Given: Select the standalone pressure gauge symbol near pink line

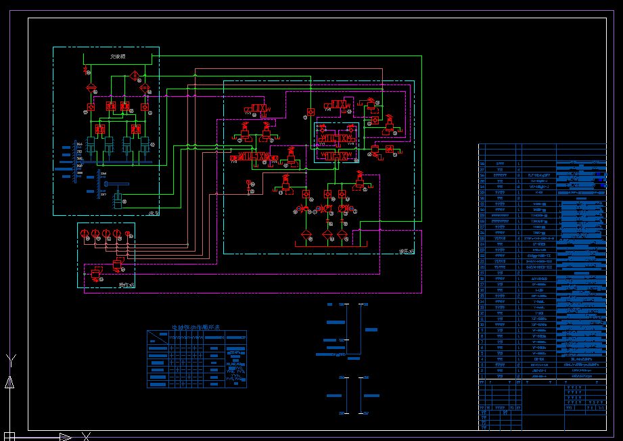Looking at the screenshot, I should coord(249,183).
